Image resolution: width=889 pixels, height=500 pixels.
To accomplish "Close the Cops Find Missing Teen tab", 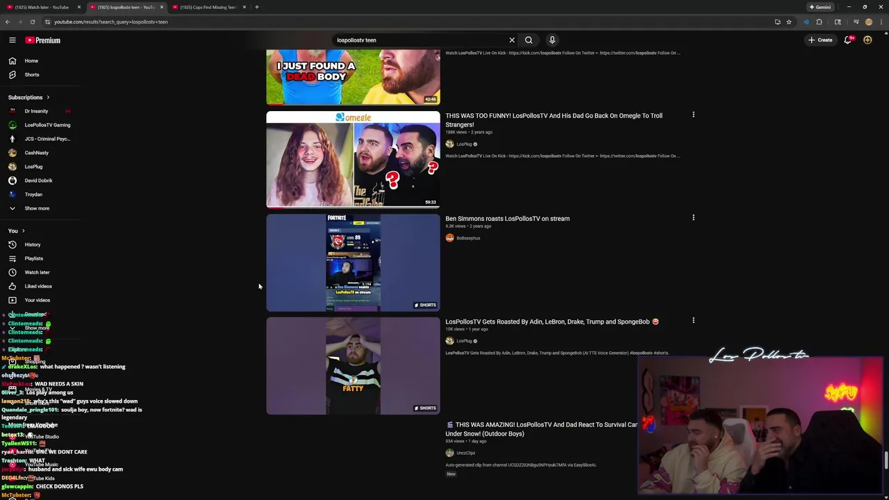I will tap(244, 7).
